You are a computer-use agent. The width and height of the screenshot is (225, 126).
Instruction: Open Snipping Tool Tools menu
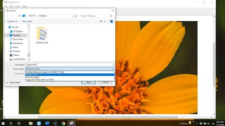(x=17, y=6)
